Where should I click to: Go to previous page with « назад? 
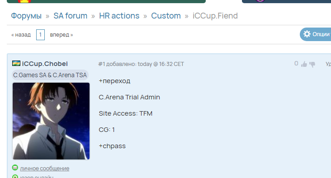pos(21,35)
